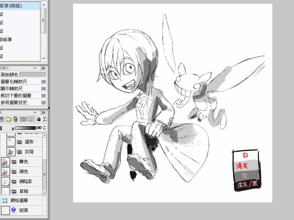The image size is (294, 220).
Task: Toggle the 顯示輔助尺 property option
Action: 43,88
